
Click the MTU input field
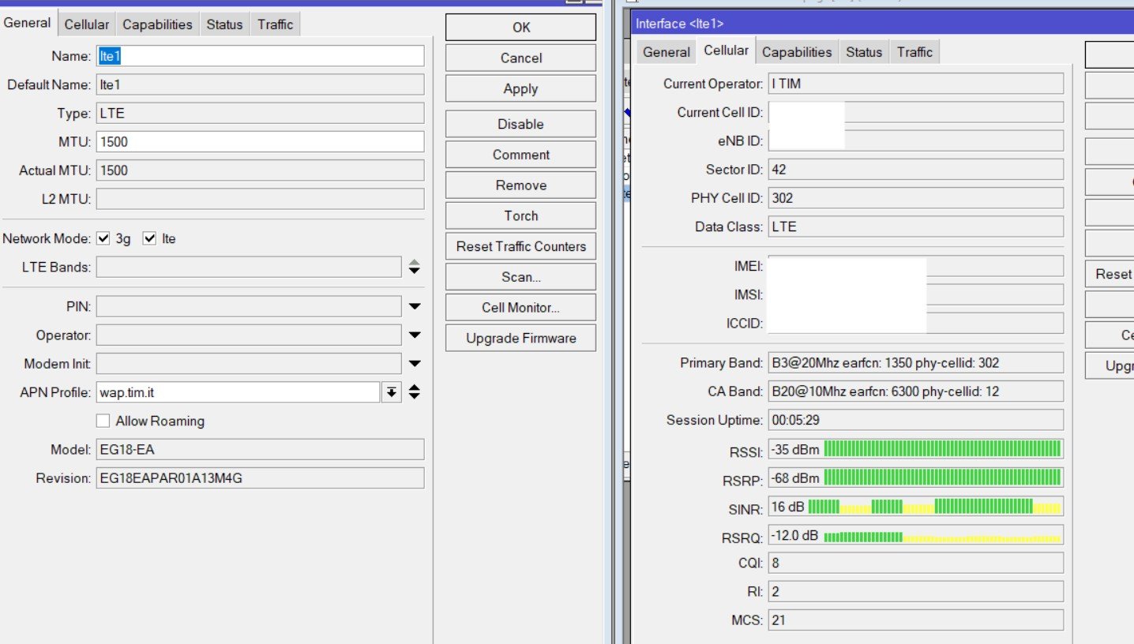260,142
